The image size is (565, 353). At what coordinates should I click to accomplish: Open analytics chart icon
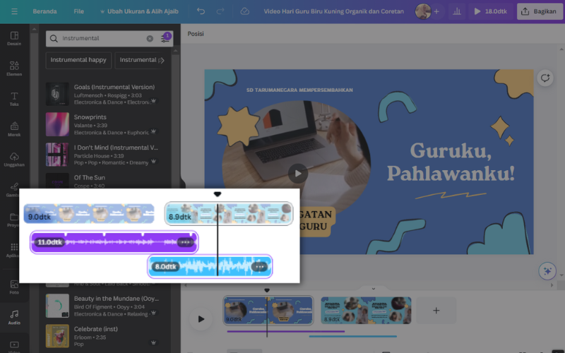pos(457,11)
